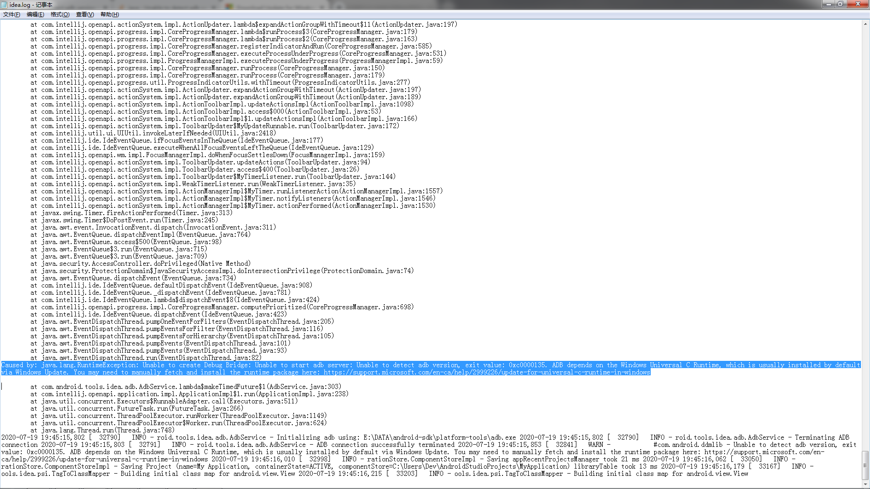The height and width of the screenshot is (489, 870).
Task: Open the 文件(F) File menu
Action: 11,14
